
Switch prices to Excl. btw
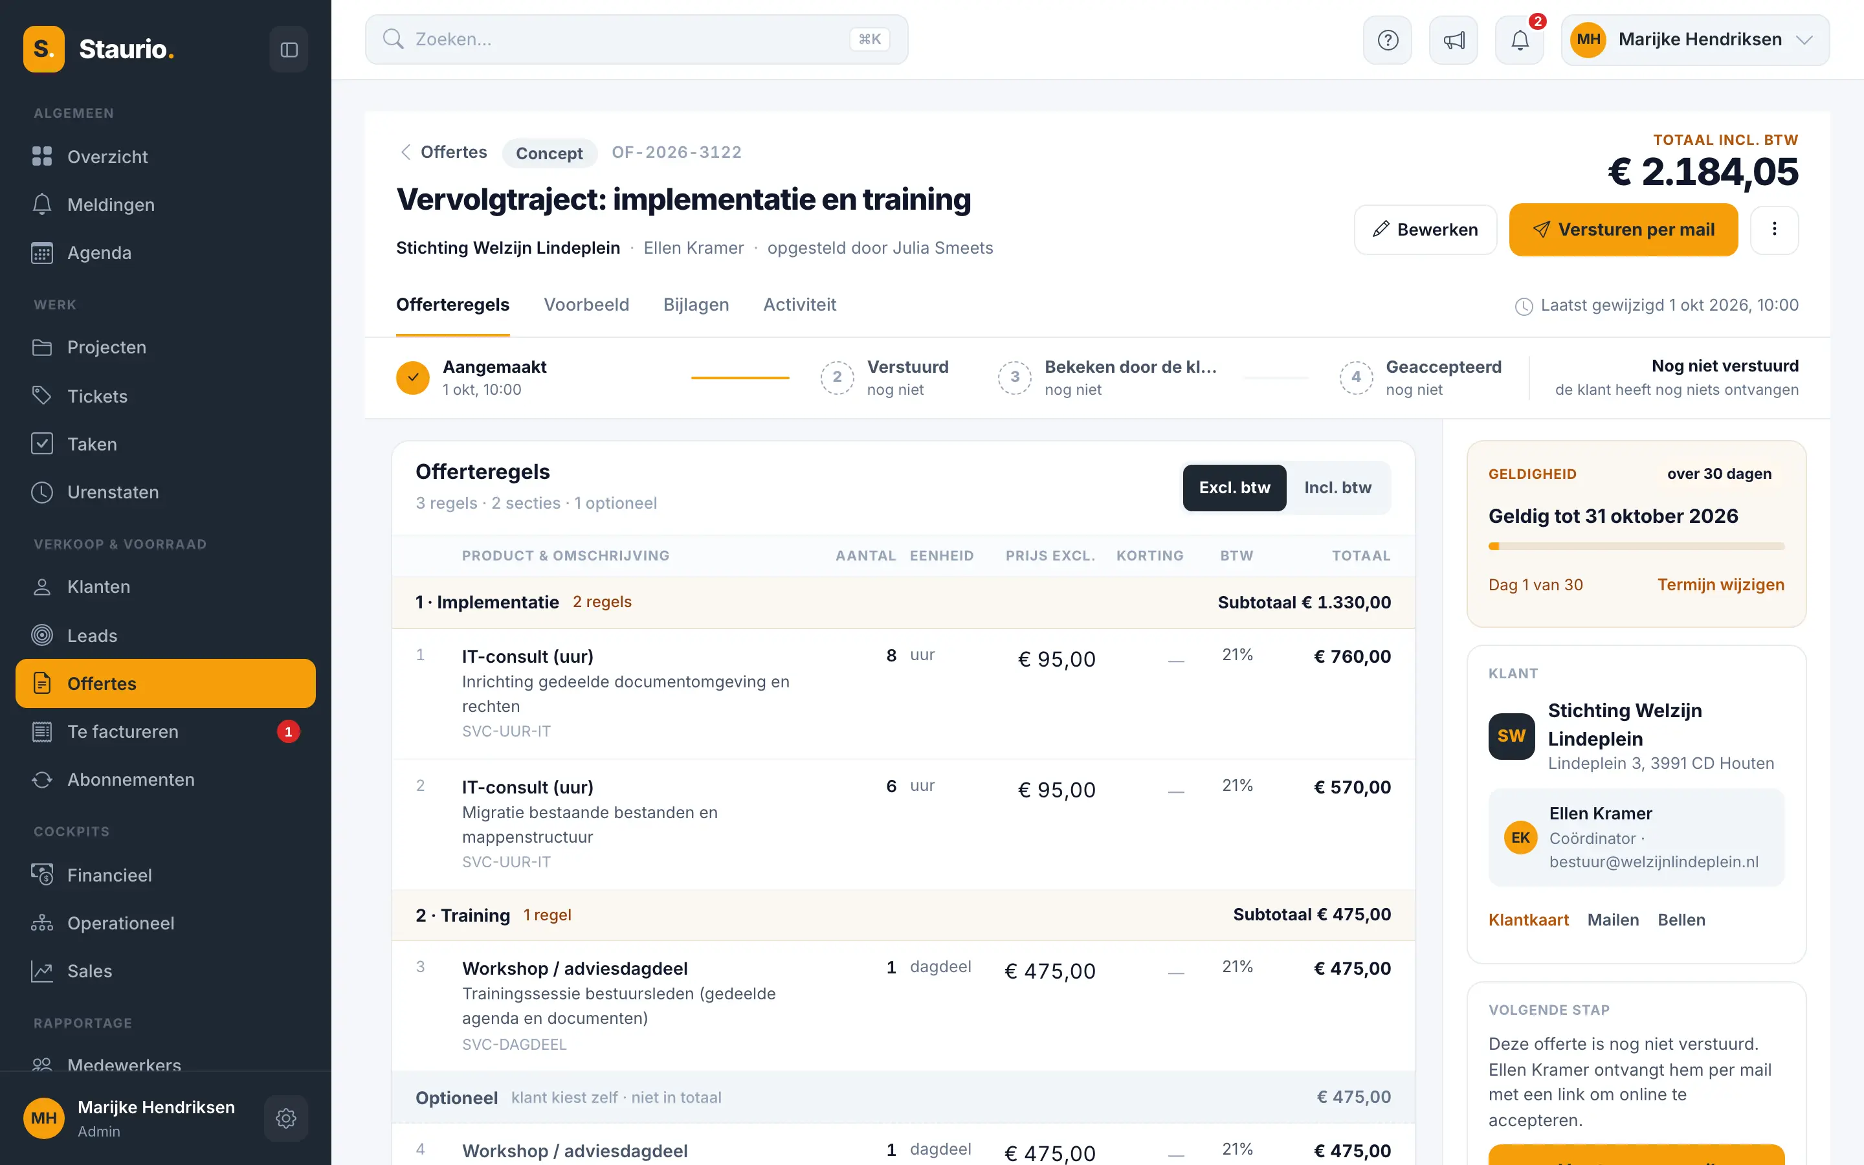point(1234,488)
